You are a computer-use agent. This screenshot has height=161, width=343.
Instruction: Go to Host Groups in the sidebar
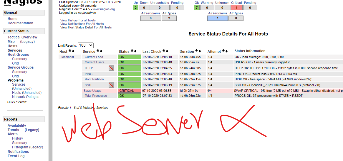coord(18,55)
